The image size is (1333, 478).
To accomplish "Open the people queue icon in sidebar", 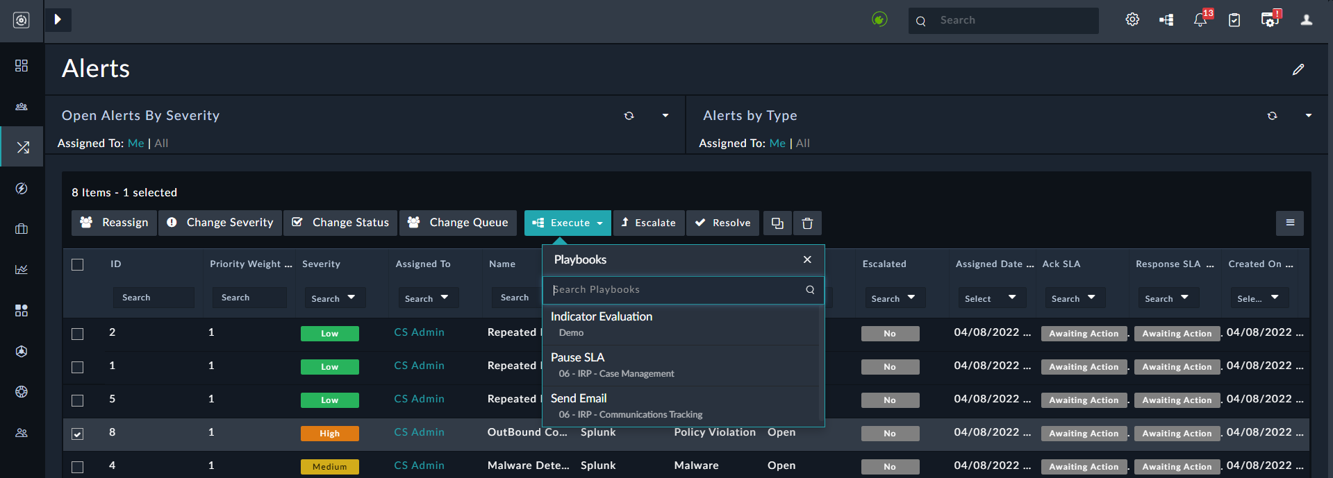I will point(22,106).
